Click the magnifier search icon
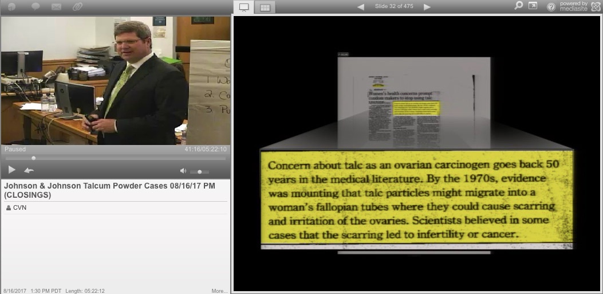The height and width of the screenshot is (294, 603). click(x=519, y=5)
